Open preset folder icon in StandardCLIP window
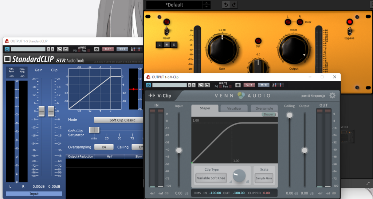Image resolution: width=373 pixels, height=199 pixels. point(59,49)
